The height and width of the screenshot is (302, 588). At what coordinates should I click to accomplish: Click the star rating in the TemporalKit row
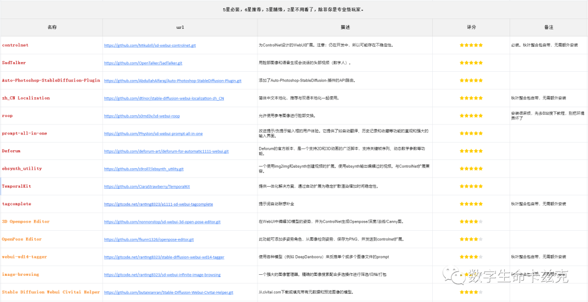point(471,186)
